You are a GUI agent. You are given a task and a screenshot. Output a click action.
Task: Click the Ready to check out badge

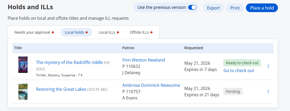click(x=242, y=63)
